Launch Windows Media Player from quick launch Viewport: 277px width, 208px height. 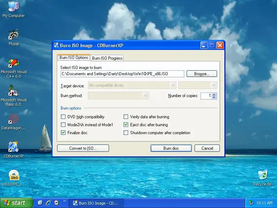[x=56, y=203]
